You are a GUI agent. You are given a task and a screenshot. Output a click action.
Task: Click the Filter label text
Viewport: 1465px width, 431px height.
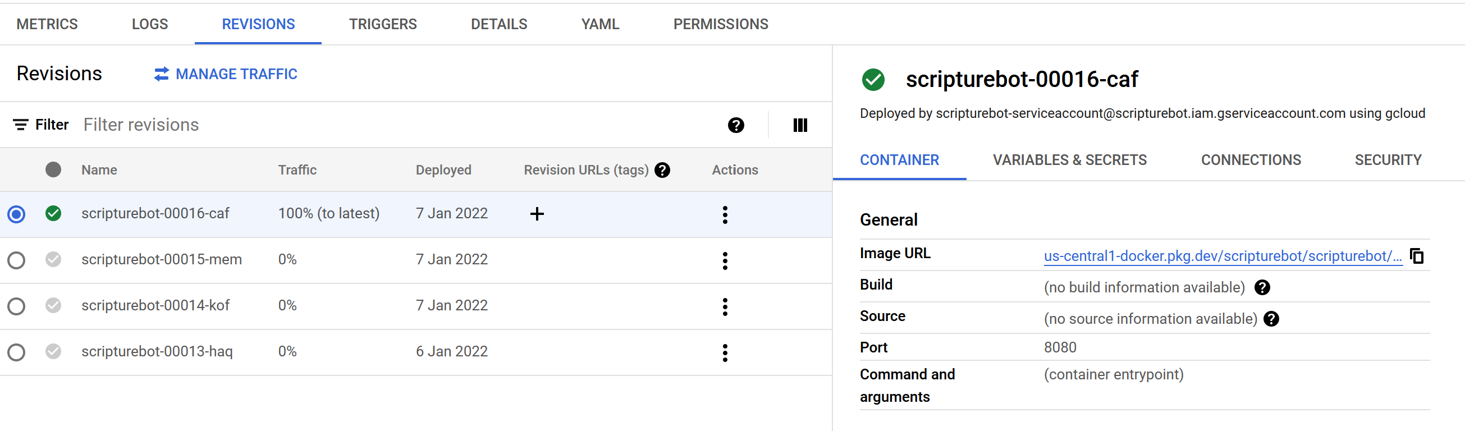(x=52, y=125)
